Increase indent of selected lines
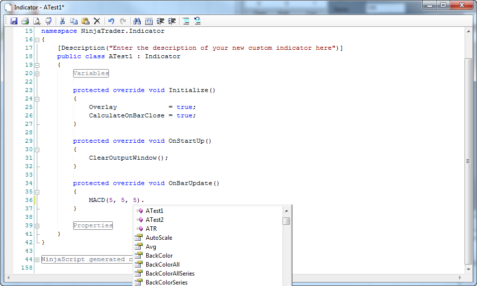This screenshot has height=286, width=477. (172, 21)
